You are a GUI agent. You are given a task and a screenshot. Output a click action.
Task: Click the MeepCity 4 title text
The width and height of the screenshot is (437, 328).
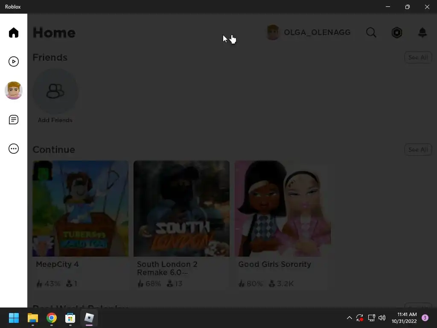[58, 264]
